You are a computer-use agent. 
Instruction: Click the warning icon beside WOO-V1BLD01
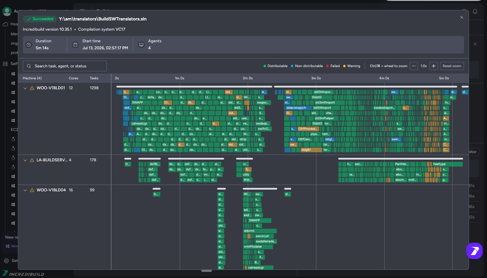click(32, 88)
